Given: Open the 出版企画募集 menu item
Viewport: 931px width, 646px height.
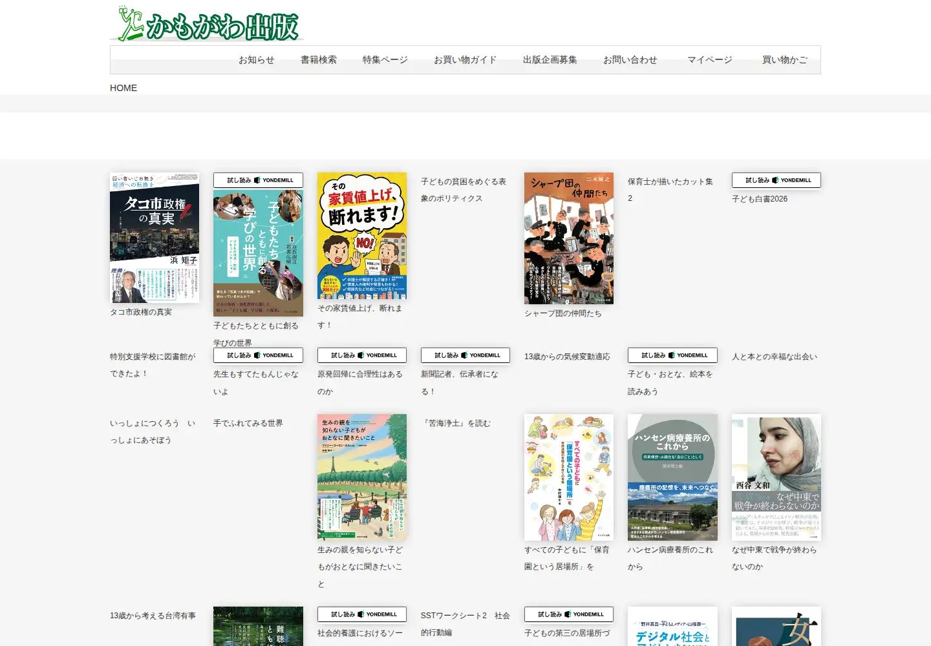Looking at the screenshot, I should coord(550,59).
